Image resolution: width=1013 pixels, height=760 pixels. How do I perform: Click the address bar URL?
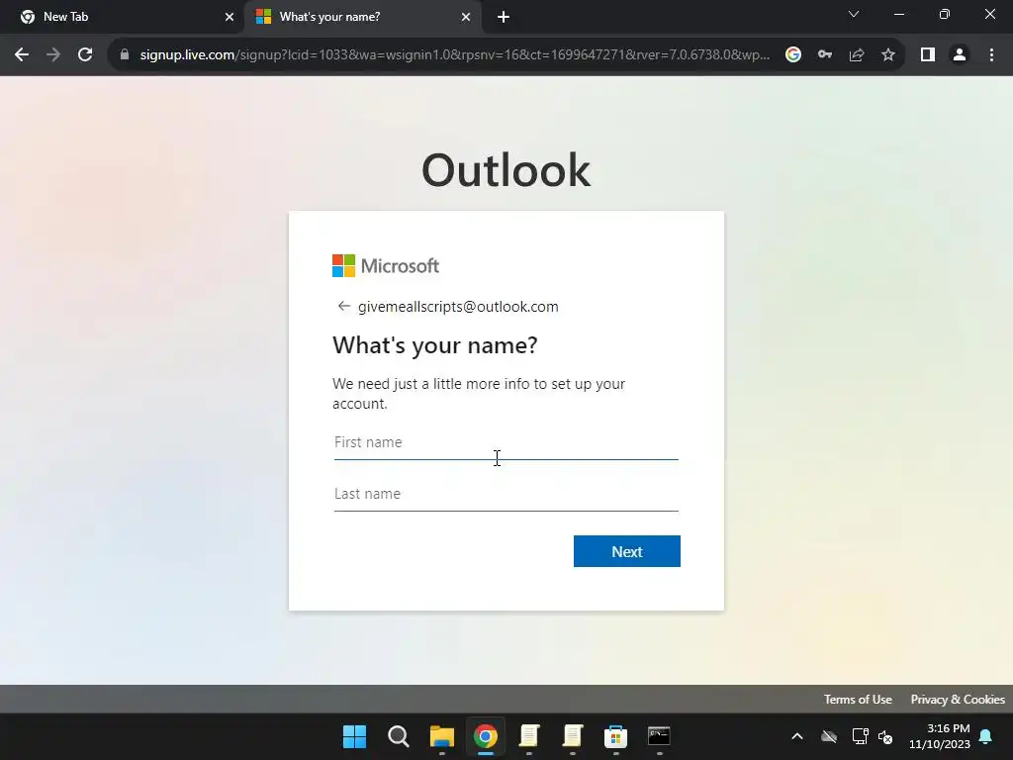455,55
